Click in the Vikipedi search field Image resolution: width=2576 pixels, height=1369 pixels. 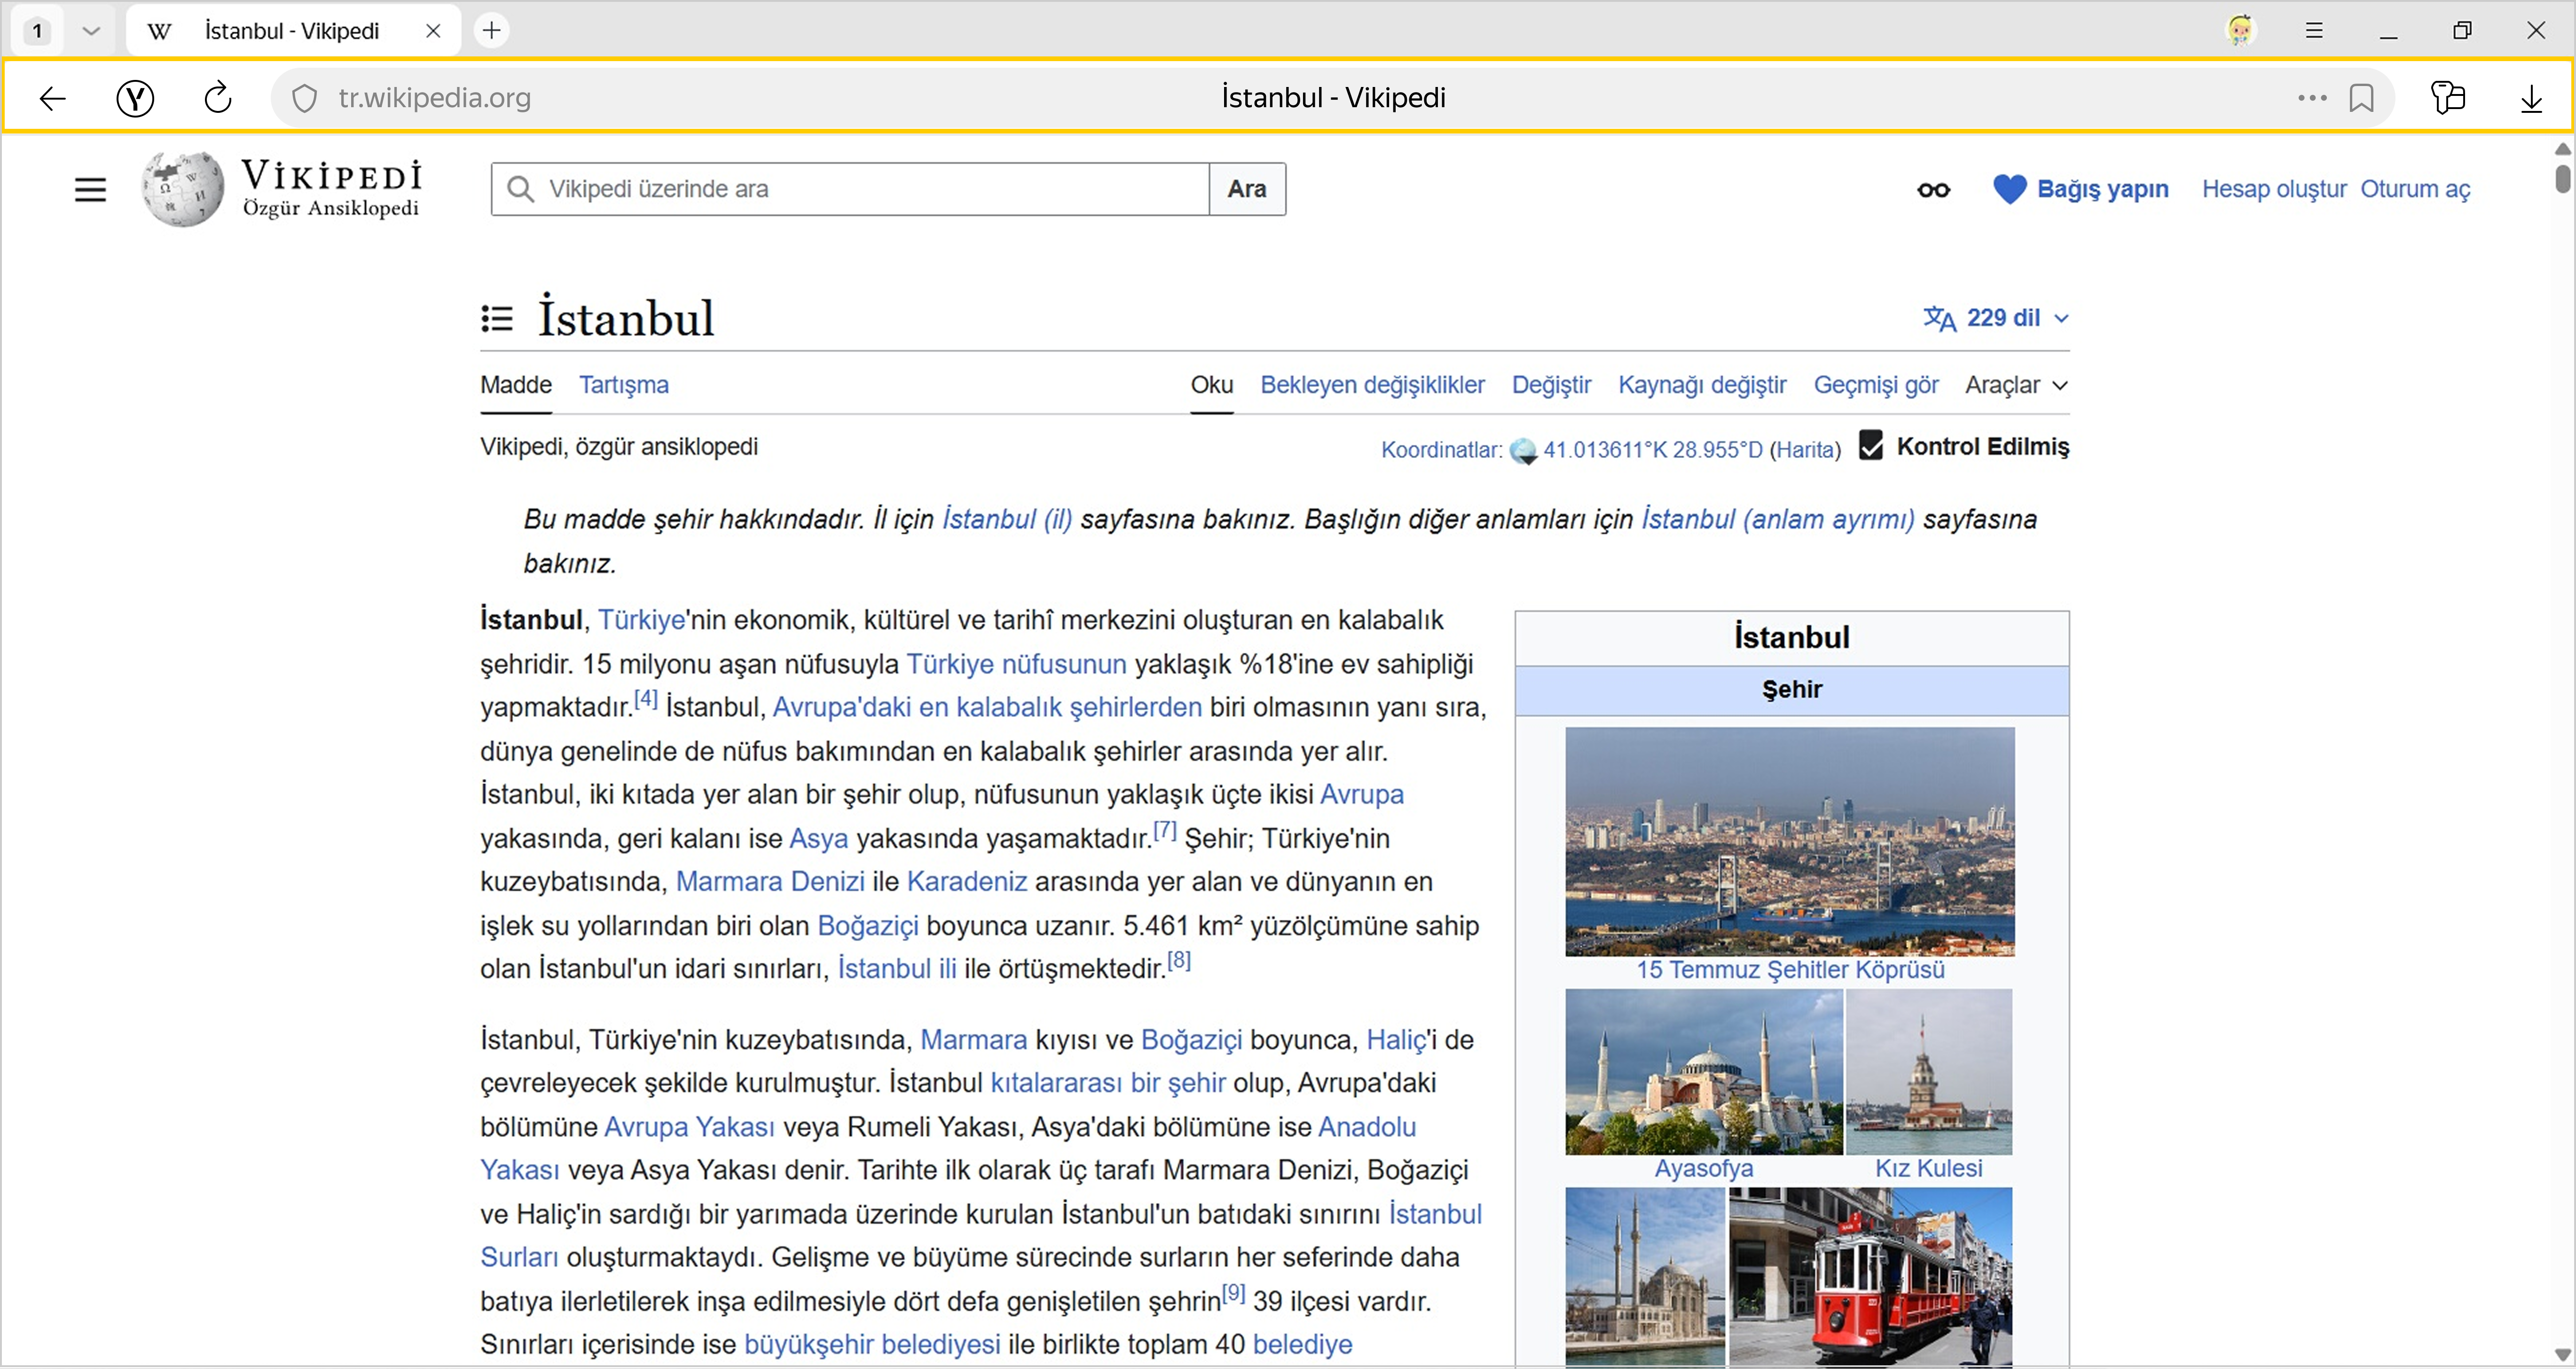coord(850,189)
